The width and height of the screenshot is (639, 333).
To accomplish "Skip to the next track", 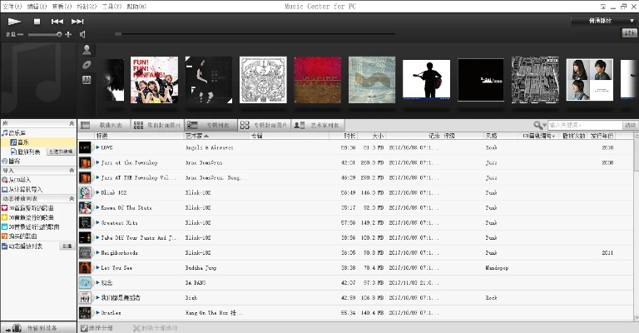I will pyautogui.click(x=77, y=21).
